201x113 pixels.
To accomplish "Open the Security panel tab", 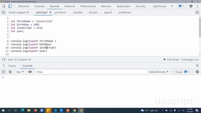I will coord(140,6).
